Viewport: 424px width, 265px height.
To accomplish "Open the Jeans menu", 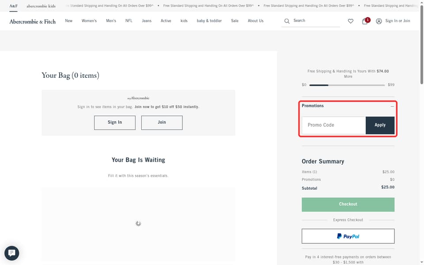I will coord(147,21).
